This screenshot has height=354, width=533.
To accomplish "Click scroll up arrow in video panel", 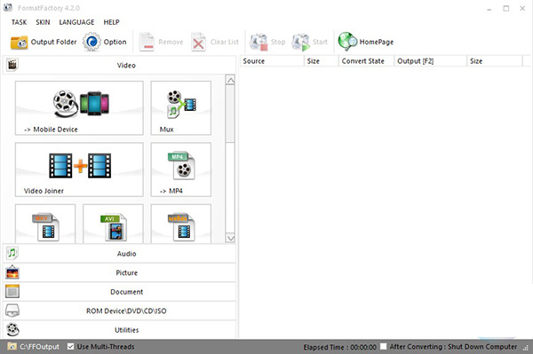I will (x=230, y=80).
